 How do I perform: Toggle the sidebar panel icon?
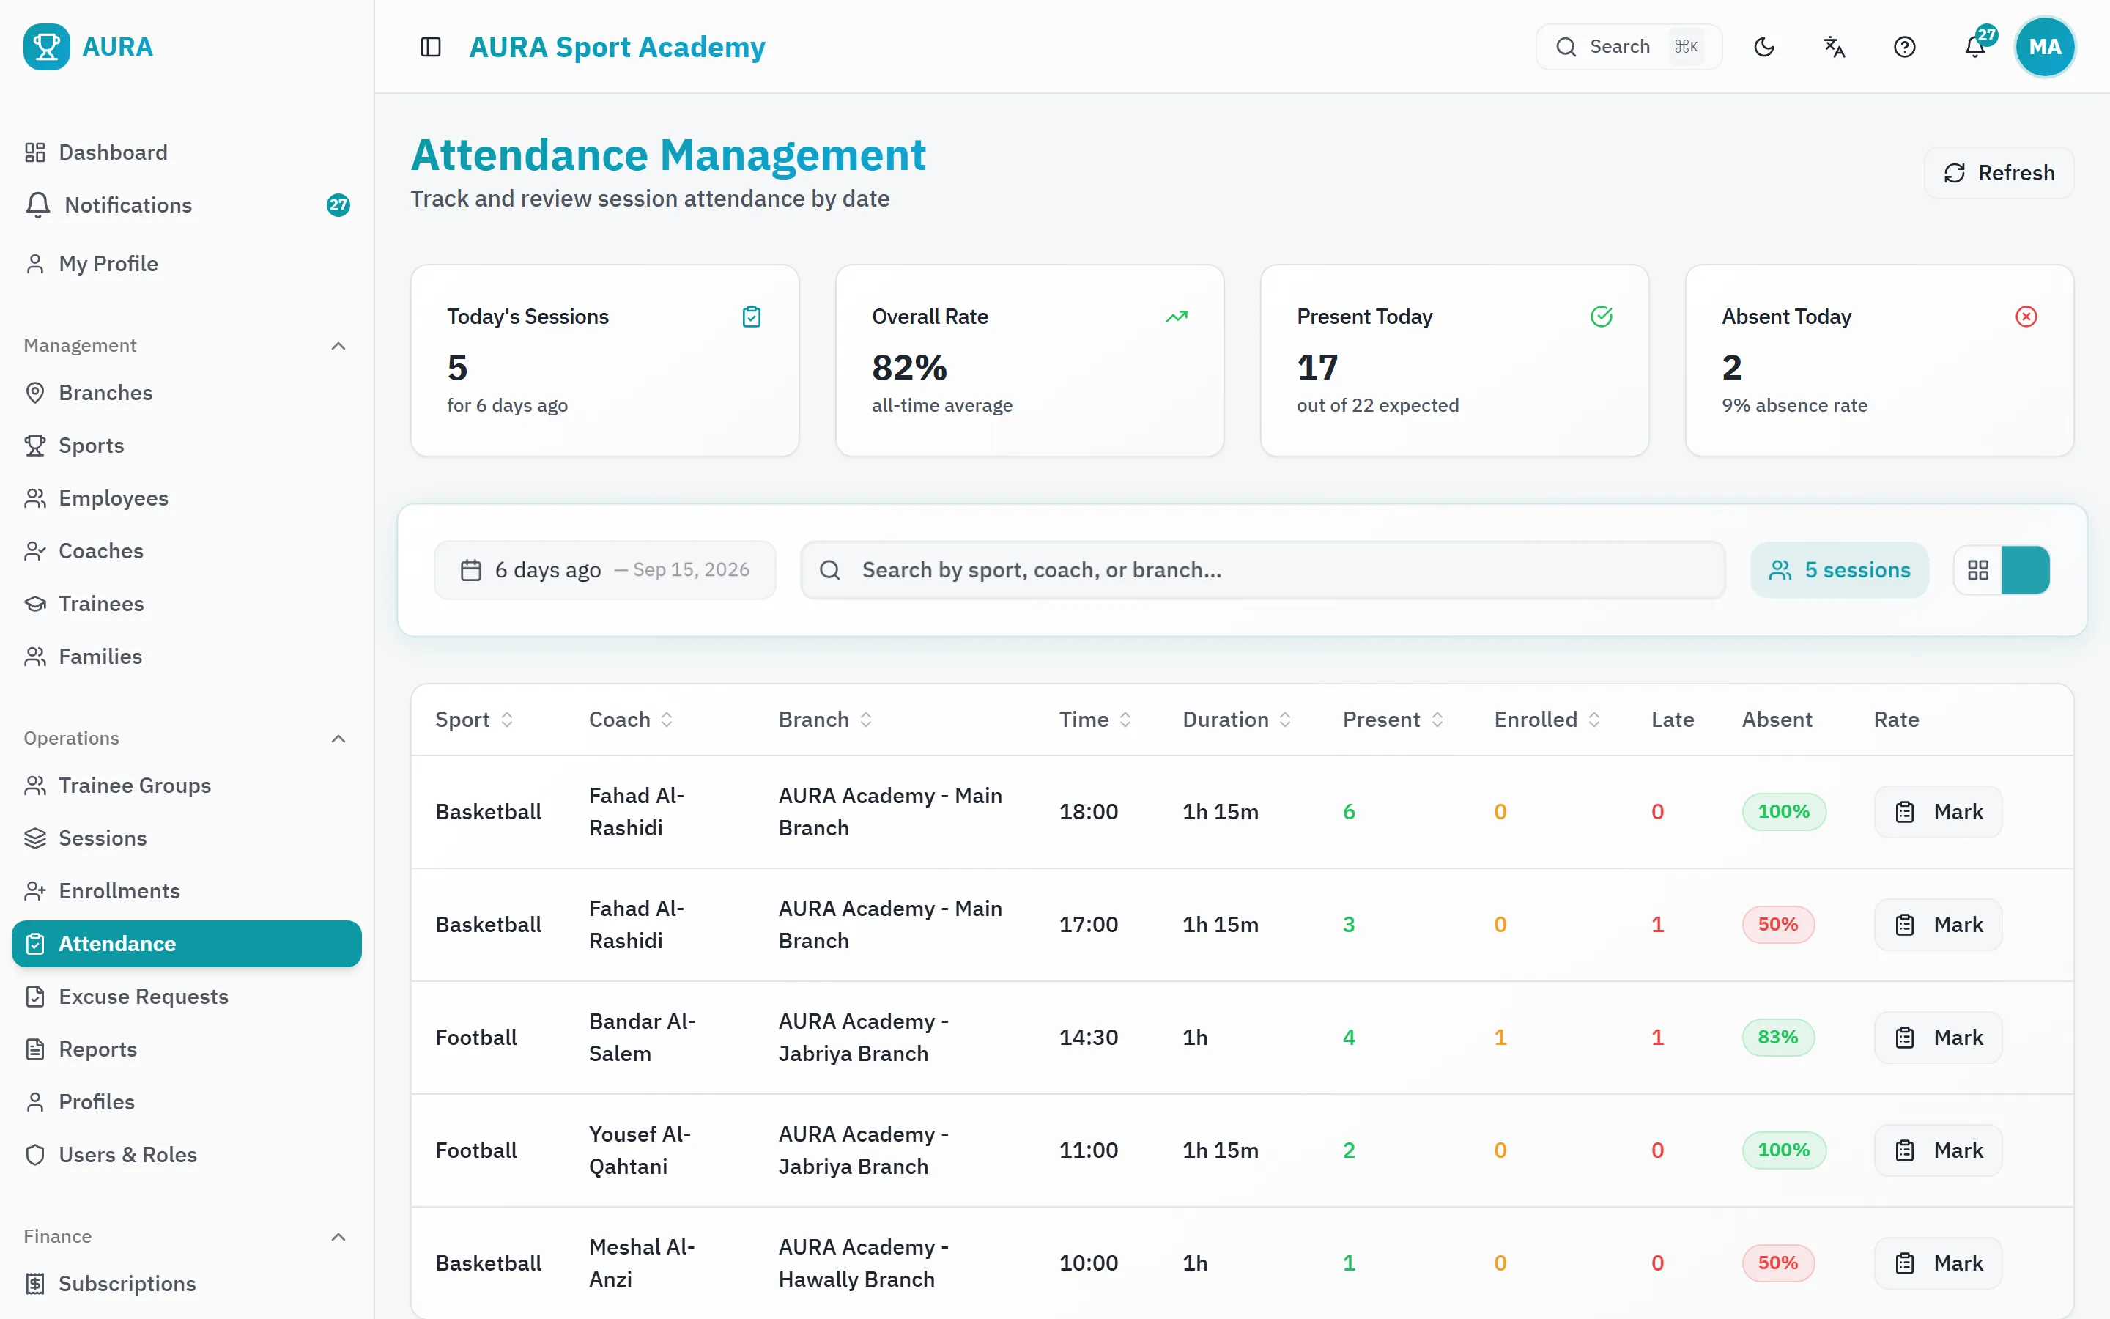(x=431, y=47)
